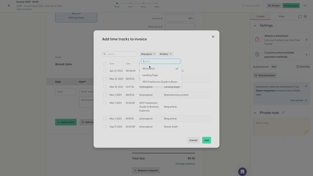Choose Landing Page project option
313x176 pixels.
pos(160,75)
